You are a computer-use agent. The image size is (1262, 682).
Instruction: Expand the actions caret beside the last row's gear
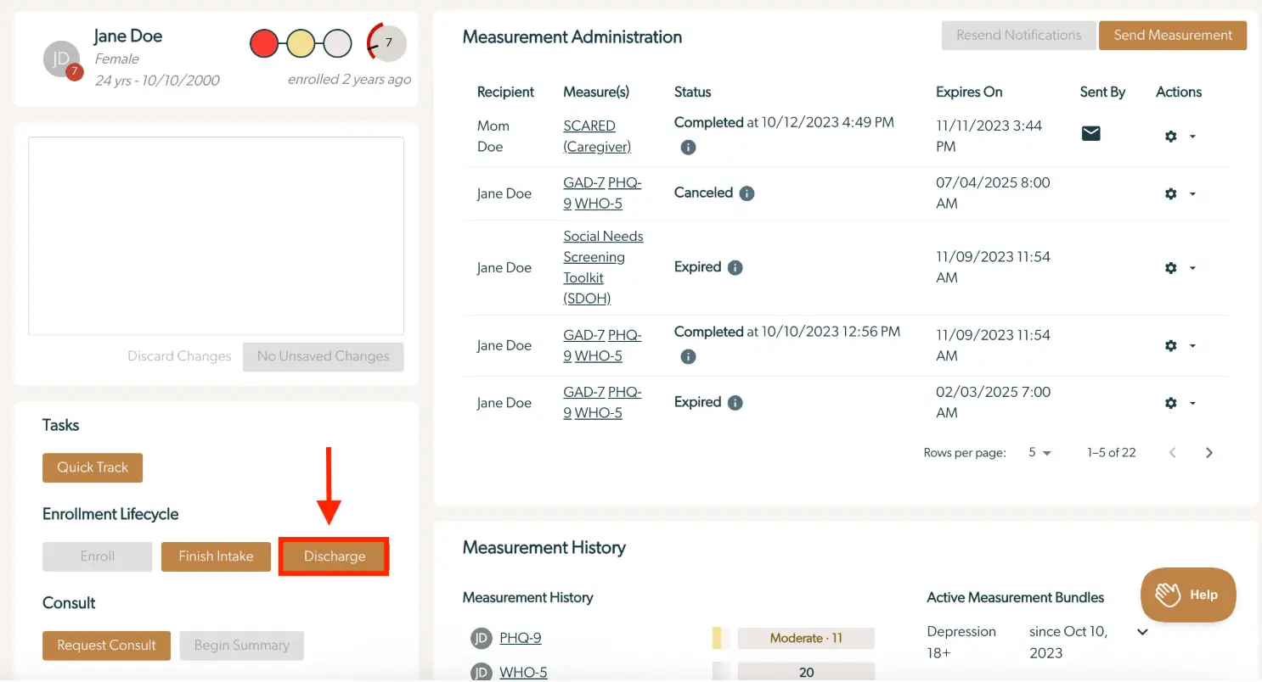pyautogui.click(x=1192, y=403)
